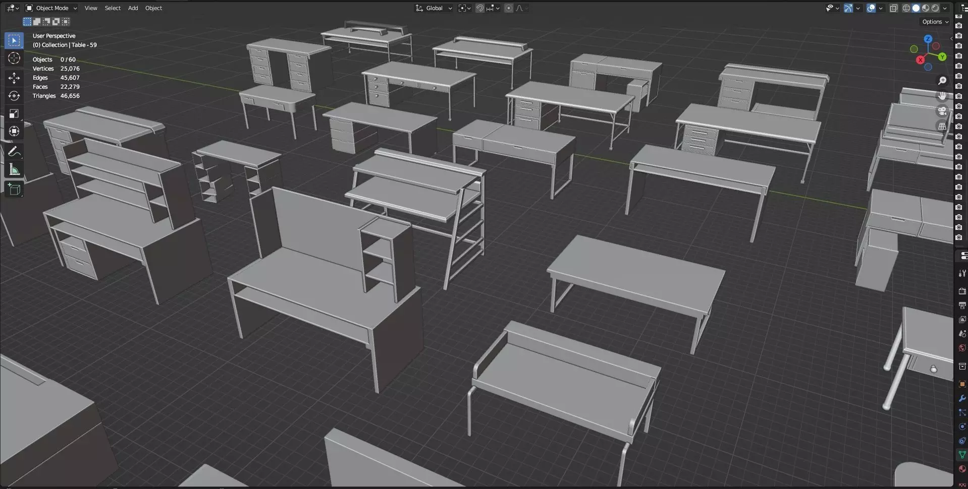The width and height of the screenshot is (968, 489).
Task: Open object visibility and selectability dropdown
Action: [832, 8]
